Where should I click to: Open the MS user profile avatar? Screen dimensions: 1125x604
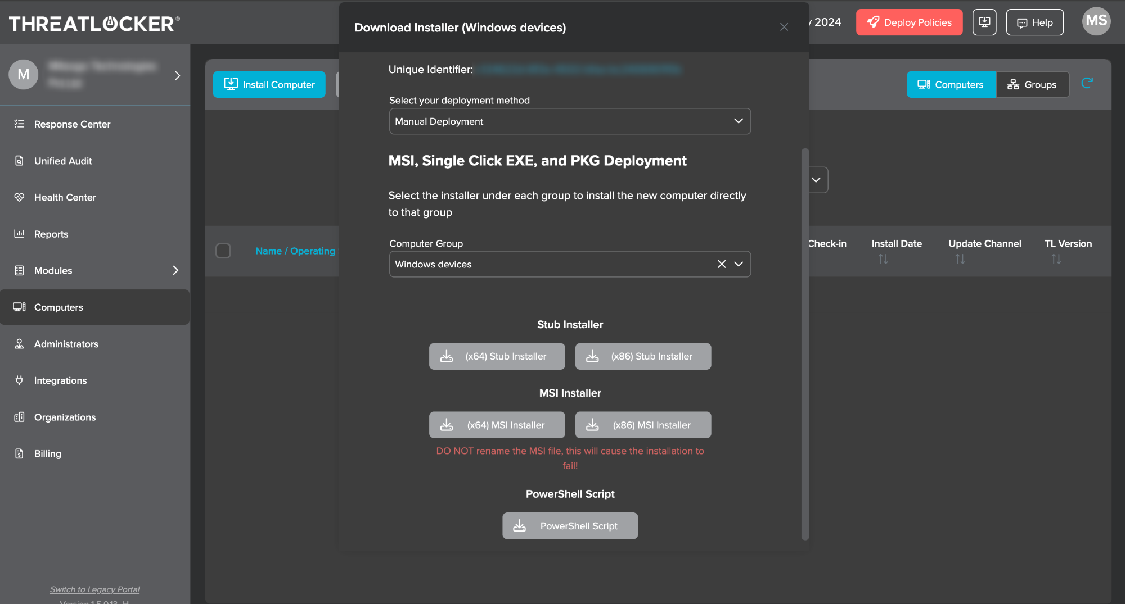point(1096,21)
